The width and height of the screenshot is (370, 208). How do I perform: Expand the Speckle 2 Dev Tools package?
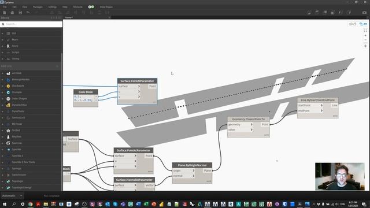[x=2, y=162]
